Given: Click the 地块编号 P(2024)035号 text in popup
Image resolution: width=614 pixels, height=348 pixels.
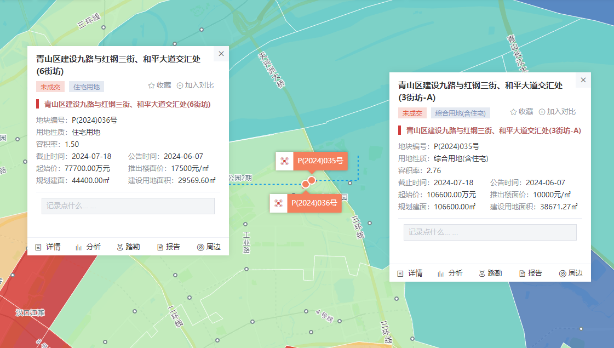Looking at the screenshot, I should [457, 146].
